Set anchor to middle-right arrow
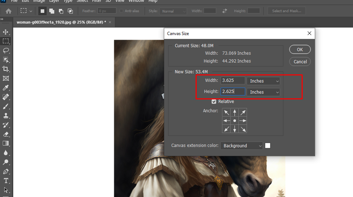Viewport: 353px width, 197px height. click(x=243, y=121)
